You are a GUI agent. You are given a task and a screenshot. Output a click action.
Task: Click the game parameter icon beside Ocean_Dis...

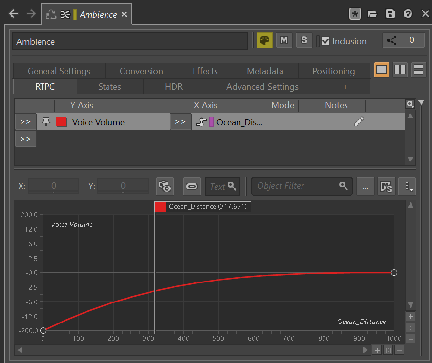pos(201,122)
